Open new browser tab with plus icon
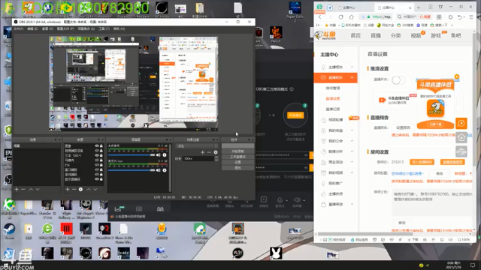The height and width of the screenshot is (270, 481). [419, 7]
